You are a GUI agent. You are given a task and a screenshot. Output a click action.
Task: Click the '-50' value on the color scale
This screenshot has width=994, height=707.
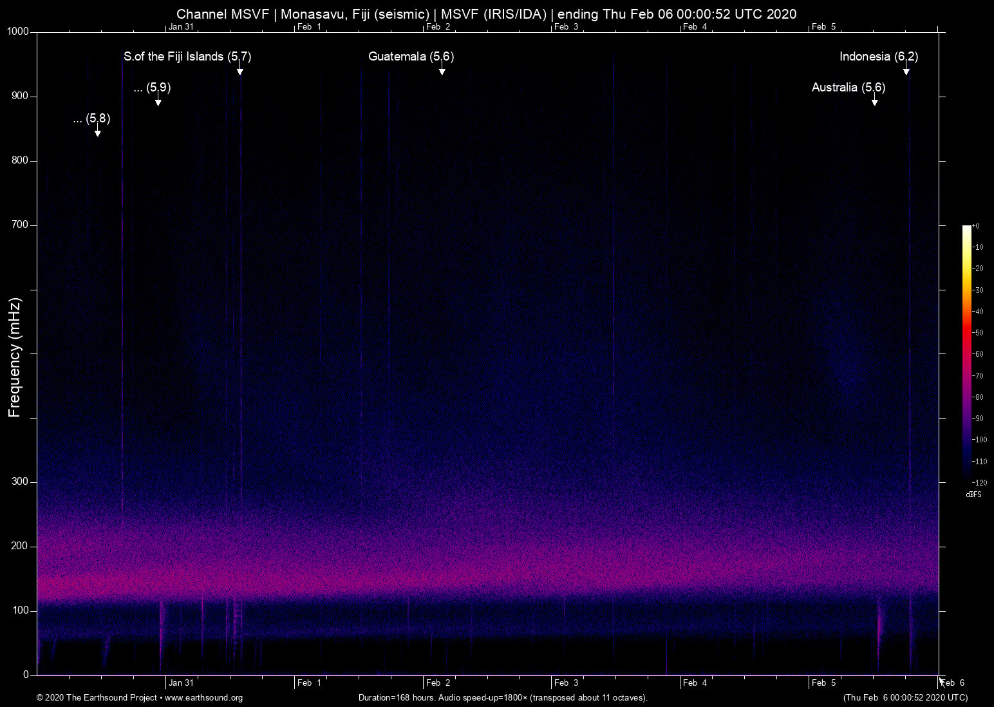point(977,333)
